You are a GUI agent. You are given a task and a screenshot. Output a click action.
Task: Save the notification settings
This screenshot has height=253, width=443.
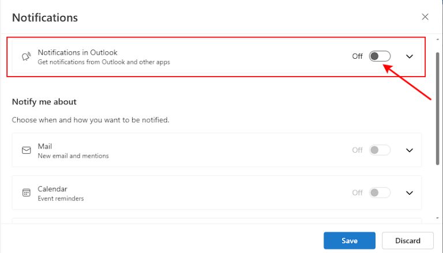pos(350,240)
